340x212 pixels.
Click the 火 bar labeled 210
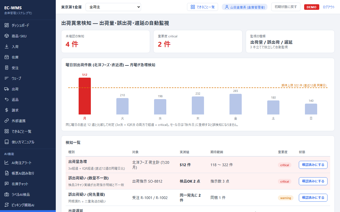click(122, 106)
